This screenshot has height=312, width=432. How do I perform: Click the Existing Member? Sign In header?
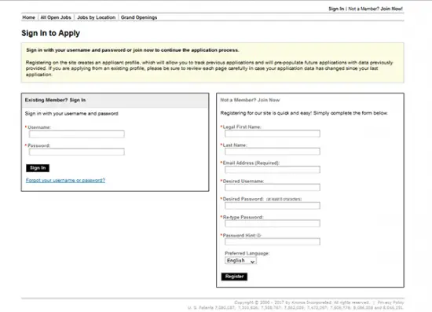tap(55, 100)
